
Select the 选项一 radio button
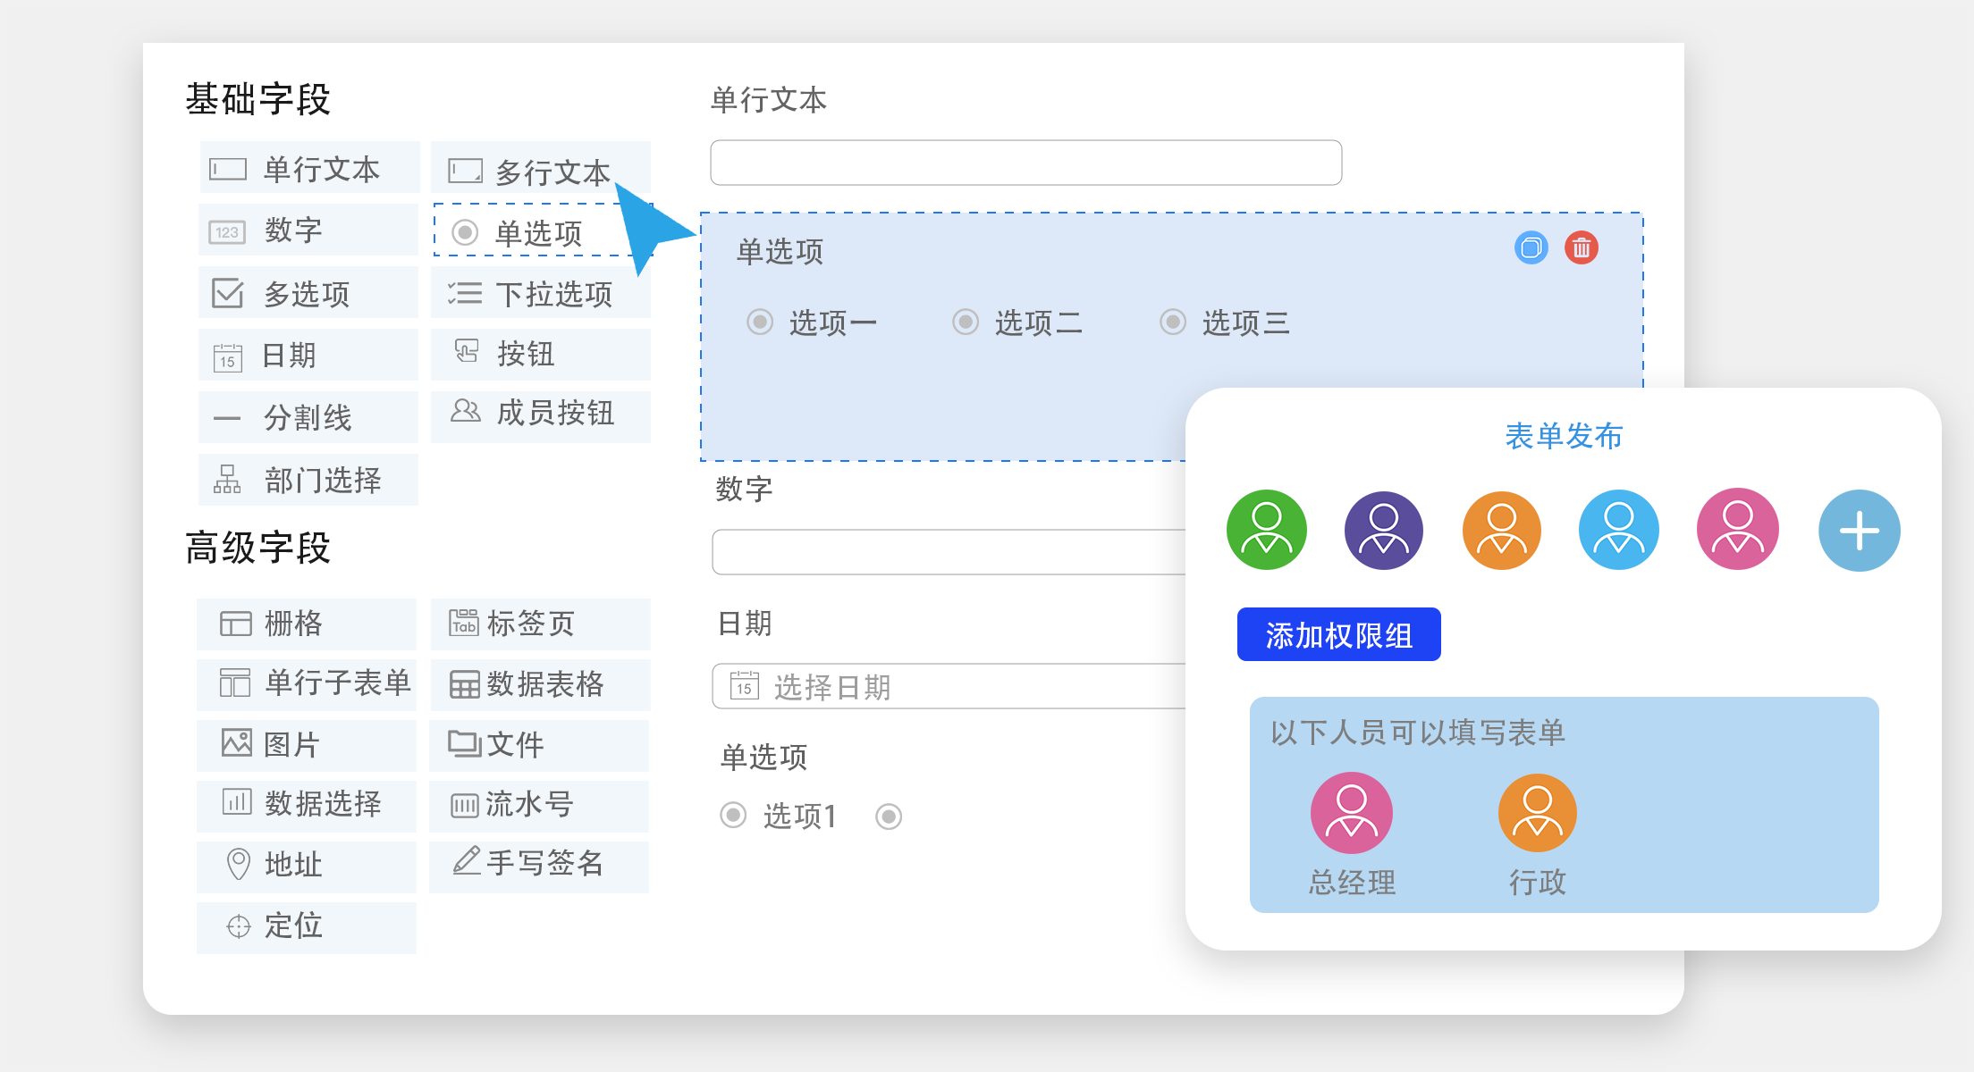tap(760, 322)
